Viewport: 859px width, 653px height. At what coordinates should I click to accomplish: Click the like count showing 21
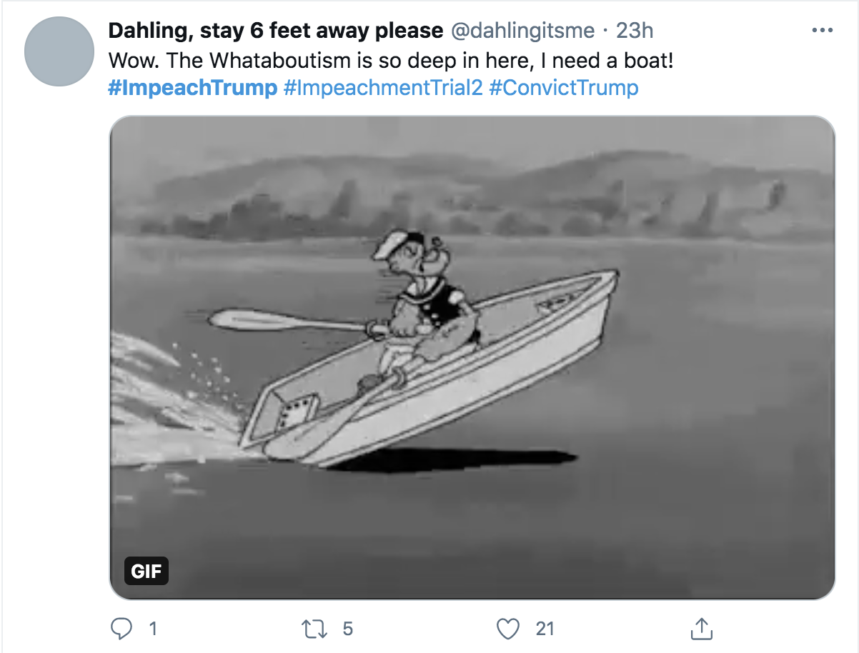coord(545,629)
